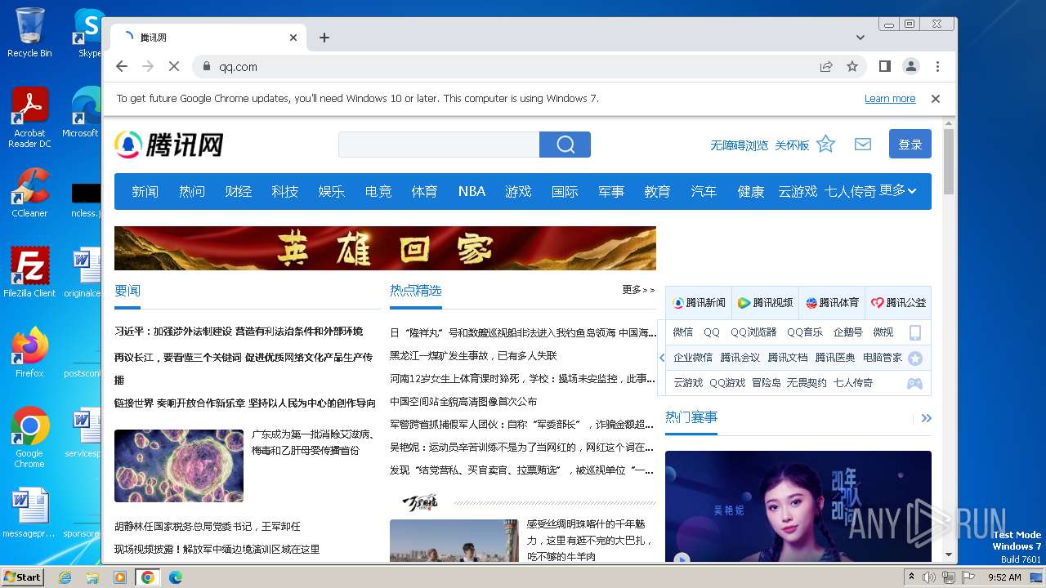
Task: Expand the tab search dropdown
Action: pyautogui.click(x=860, y=38)
